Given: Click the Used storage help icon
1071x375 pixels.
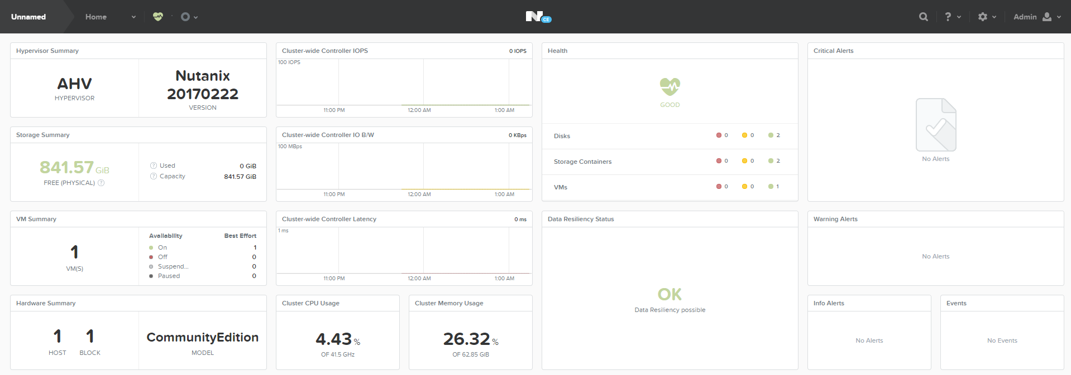Looking at the screenshot, I should 154,165.
